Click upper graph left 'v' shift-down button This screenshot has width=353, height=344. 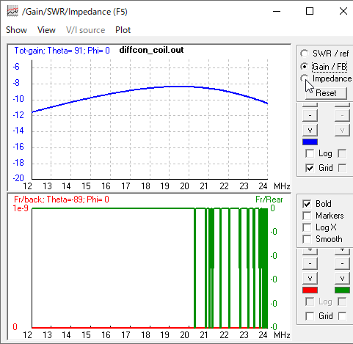click(x=310, y=130)
